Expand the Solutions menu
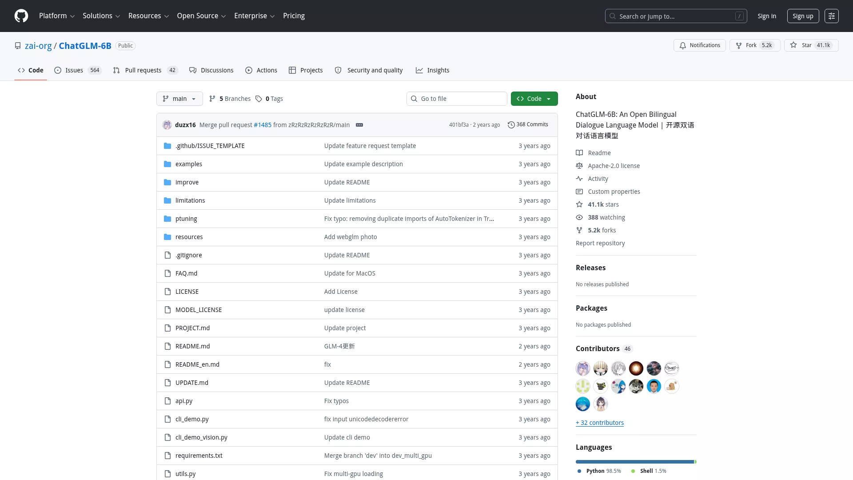Screen dimensions: 853x480 [101, 16]
